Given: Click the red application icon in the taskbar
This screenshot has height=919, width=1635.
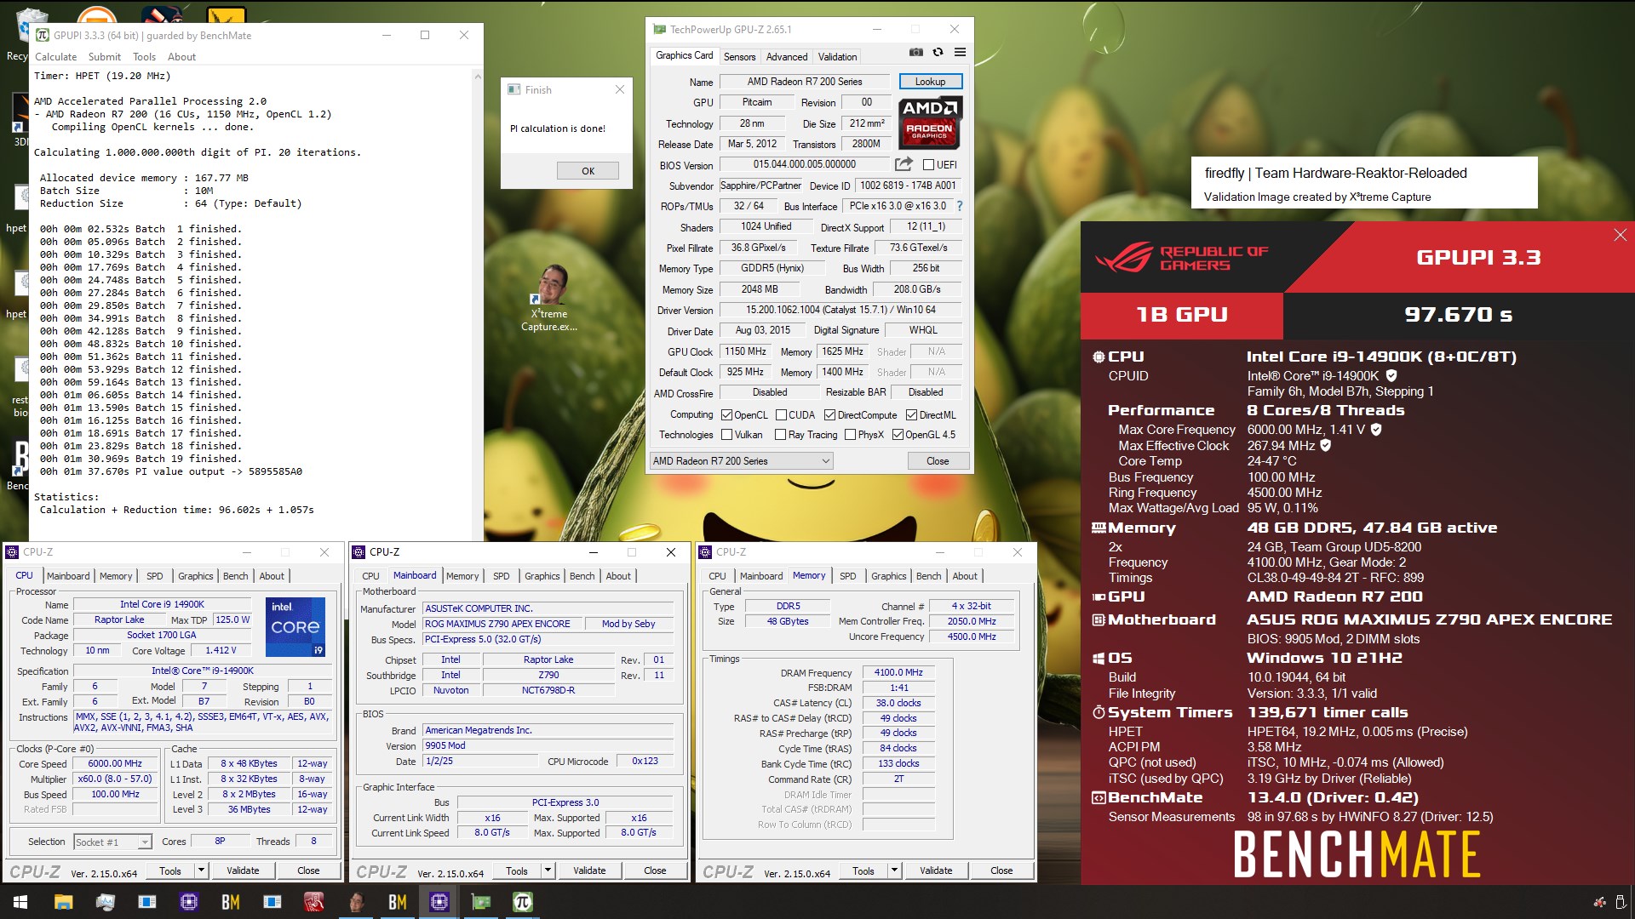Looking at the screenshot, I should click(313, 902).
